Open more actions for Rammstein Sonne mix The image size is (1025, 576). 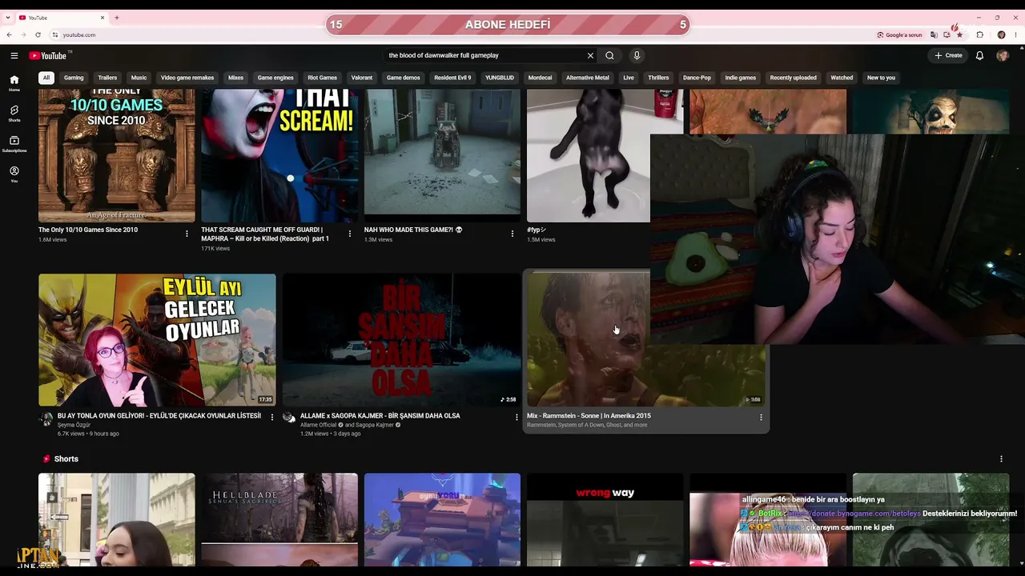(x=761, y=417)
